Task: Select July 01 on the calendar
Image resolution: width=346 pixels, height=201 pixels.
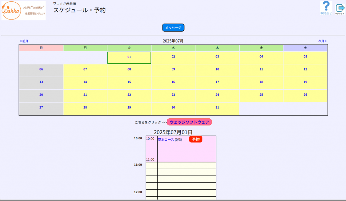Action: tap(129, 57)
